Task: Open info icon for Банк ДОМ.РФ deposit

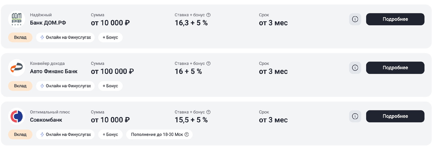Action: coord(355,19)
